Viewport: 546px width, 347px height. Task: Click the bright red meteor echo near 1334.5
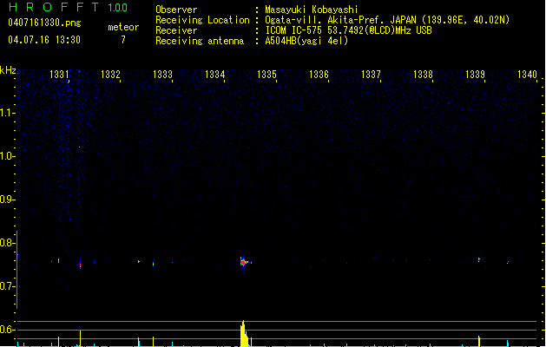pyautogui.click(x=243, y=262)
